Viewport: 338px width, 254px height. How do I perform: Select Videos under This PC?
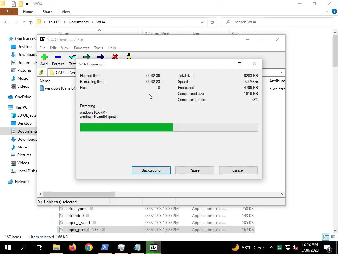[20, 163]
